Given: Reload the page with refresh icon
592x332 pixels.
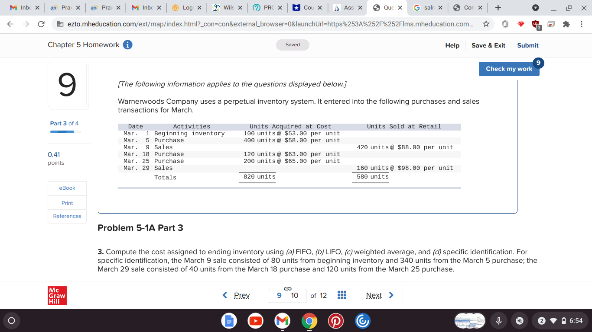Looking at the screenshot, I should [41, 24].
